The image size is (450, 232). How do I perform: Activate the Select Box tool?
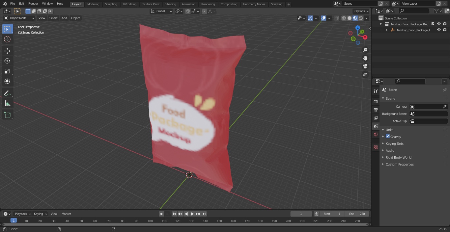(x=7, y=29)
